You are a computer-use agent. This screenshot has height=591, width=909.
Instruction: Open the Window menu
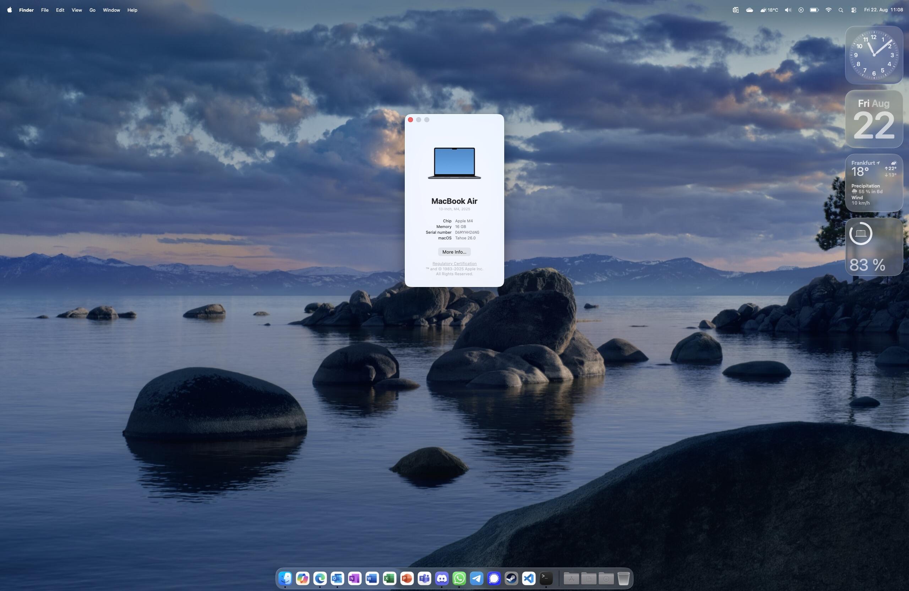[111, 10]
